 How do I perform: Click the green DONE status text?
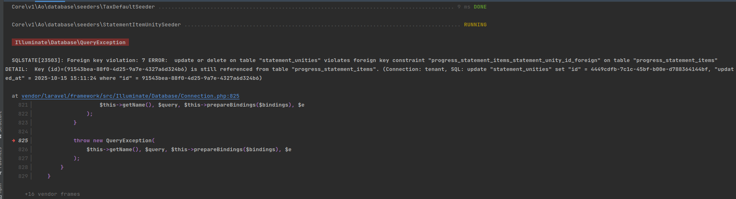pos(480,7)
